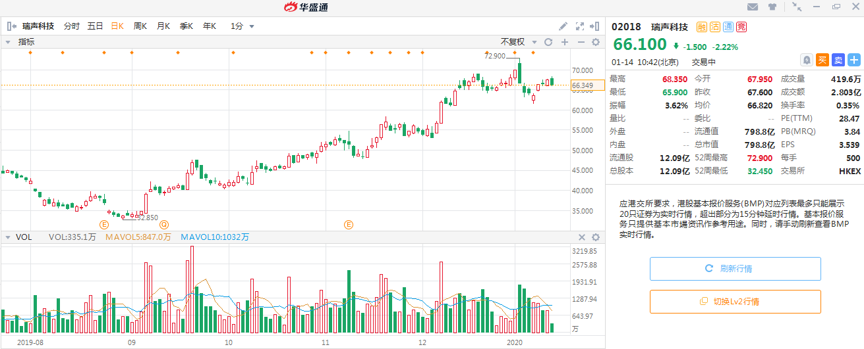864x349 pixels.
Task: Add stock to watchlist with plus icon
Action: pos(853,60)
